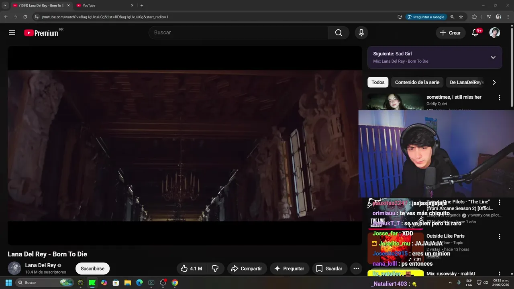This screenshot has height=289, width=514.
Task: Click the Guardar save button
Action: click(329, 269)
